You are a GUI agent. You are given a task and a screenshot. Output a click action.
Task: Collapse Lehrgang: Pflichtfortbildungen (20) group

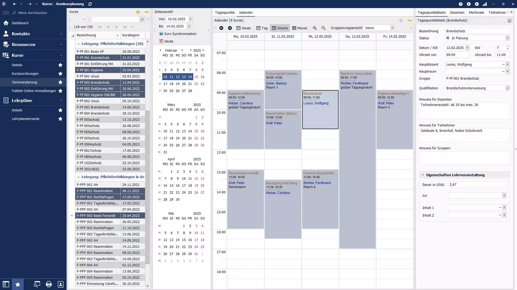pyautogui.click(x=78, y=43)
